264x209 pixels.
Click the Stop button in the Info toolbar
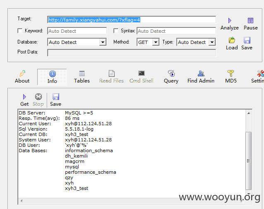click(x=38, y=100)
